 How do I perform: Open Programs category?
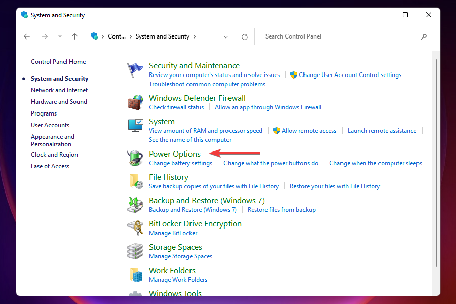[44, 113]
